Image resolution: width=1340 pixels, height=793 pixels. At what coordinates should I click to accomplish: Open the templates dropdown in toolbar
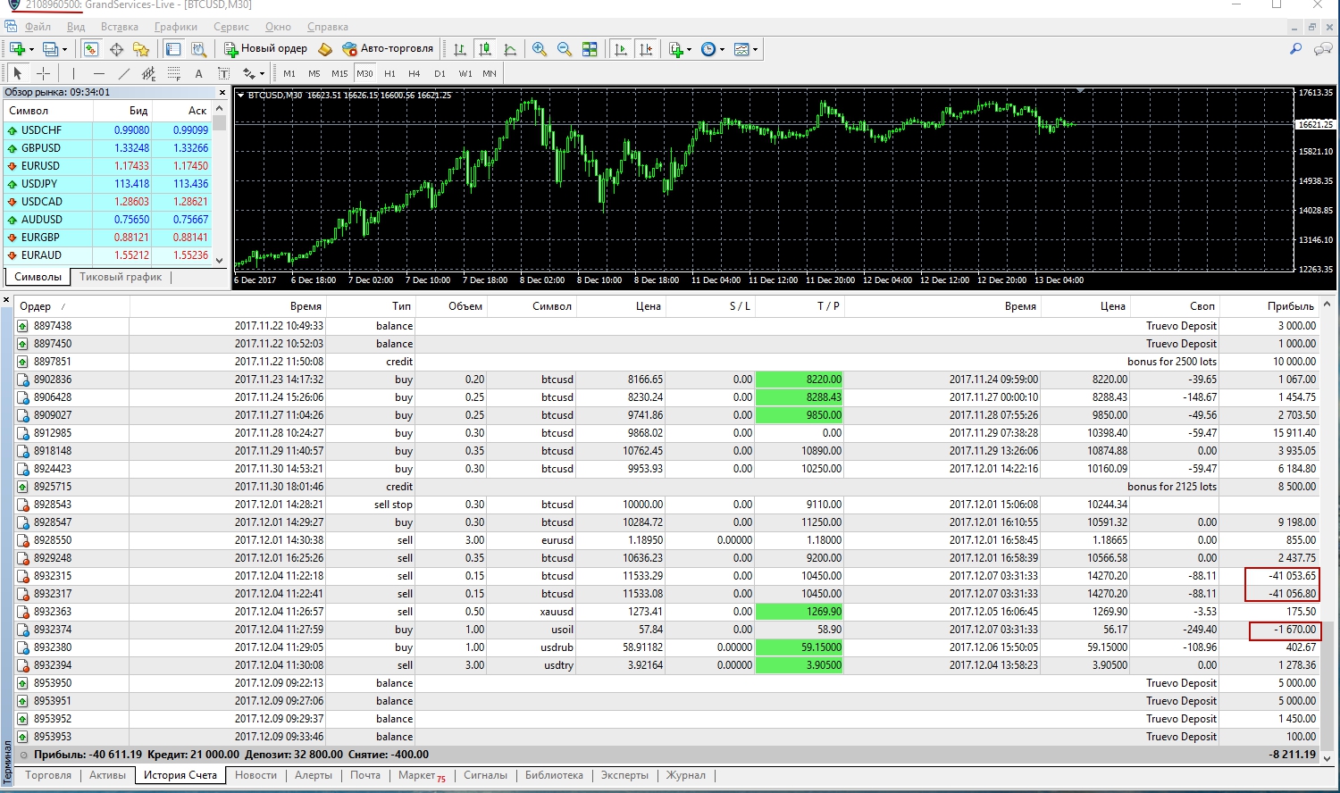pyautogui.click(x=755, y=49)
